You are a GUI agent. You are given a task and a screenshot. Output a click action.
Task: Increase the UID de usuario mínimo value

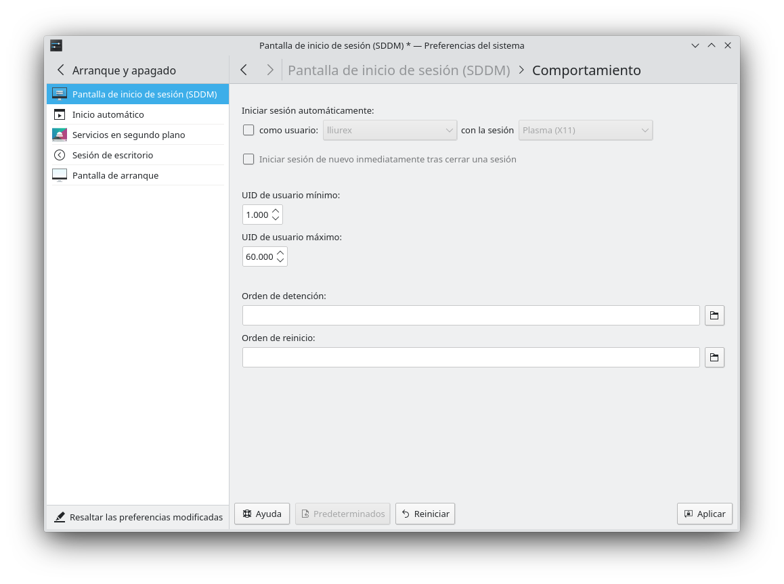(276, 210)
